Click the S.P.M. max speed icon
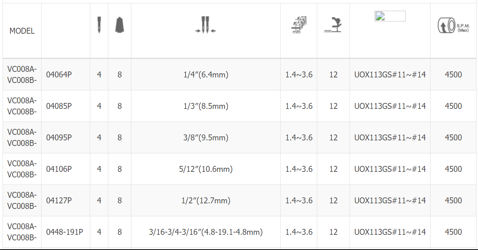The width and height of the screenshot is (478, 250). (453, 26)
